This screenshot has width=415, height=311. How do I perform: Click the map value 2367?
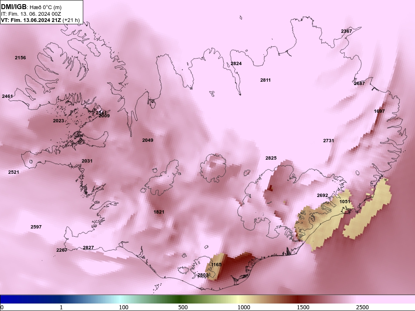point(347,31)
